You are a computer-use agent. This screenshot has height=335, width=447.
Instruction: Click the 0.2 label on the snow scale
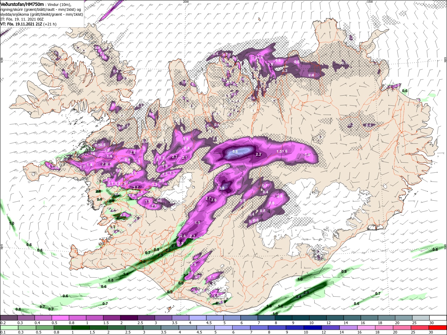click(x=3, y=323)
